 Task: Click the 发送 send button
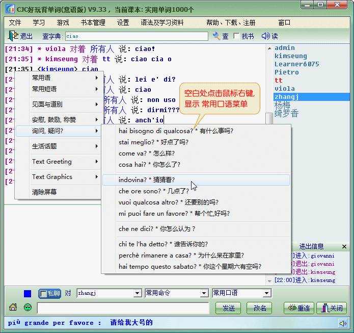pyautogui.click(x=229, y=308)
